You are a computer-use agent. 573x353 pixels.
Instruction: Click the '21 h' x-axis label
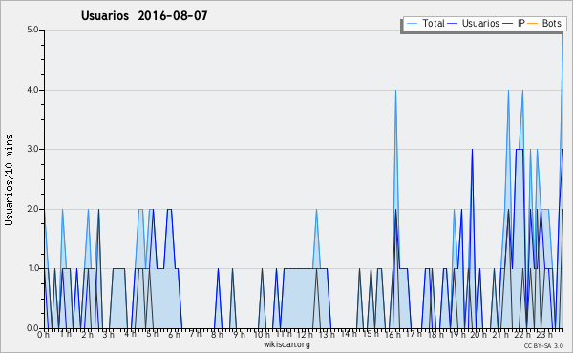point(500,335)
